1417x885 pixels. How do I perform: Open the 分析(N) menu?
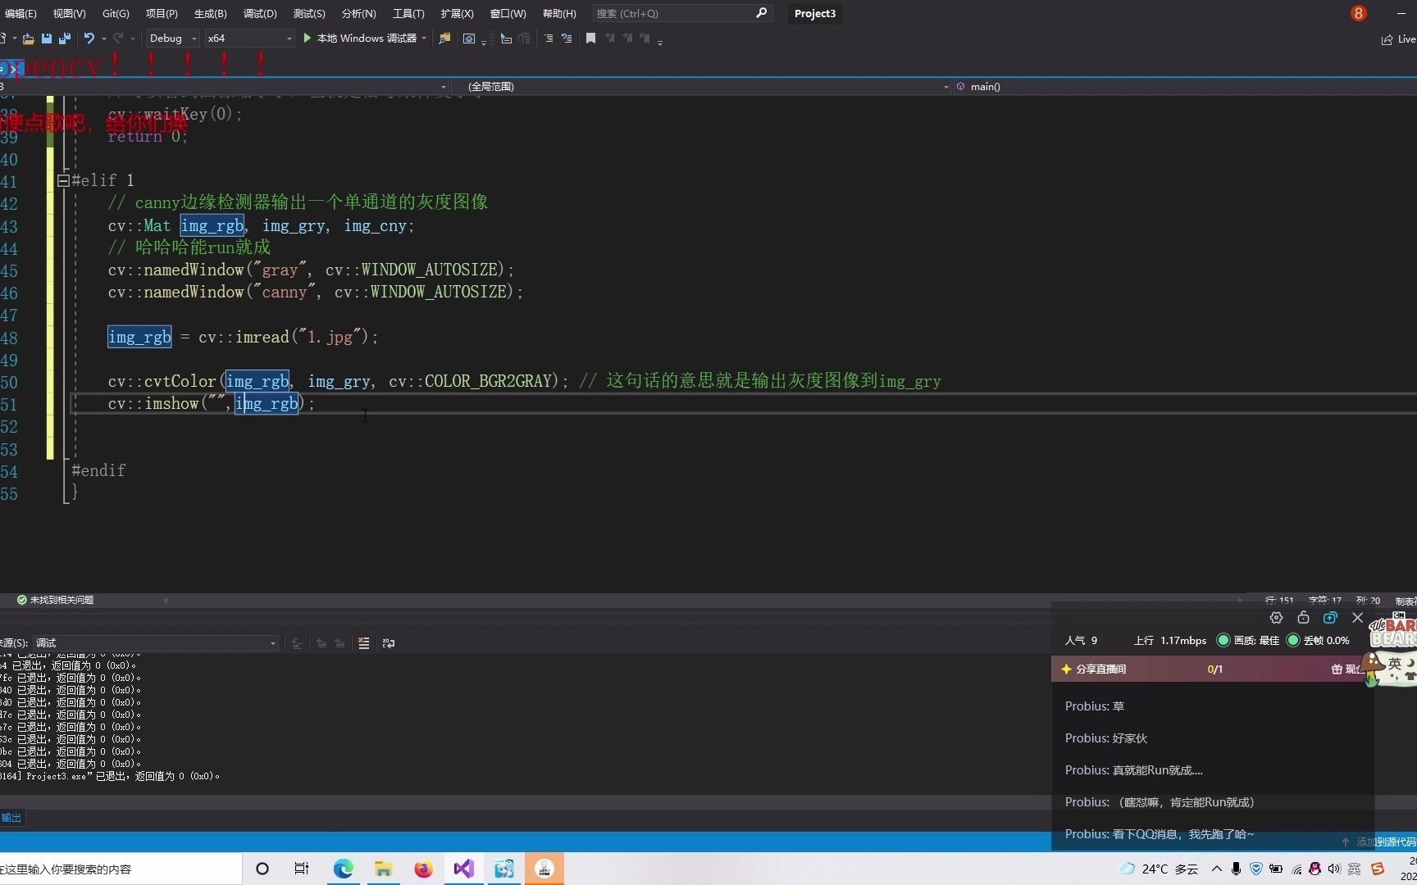point(358,13)
